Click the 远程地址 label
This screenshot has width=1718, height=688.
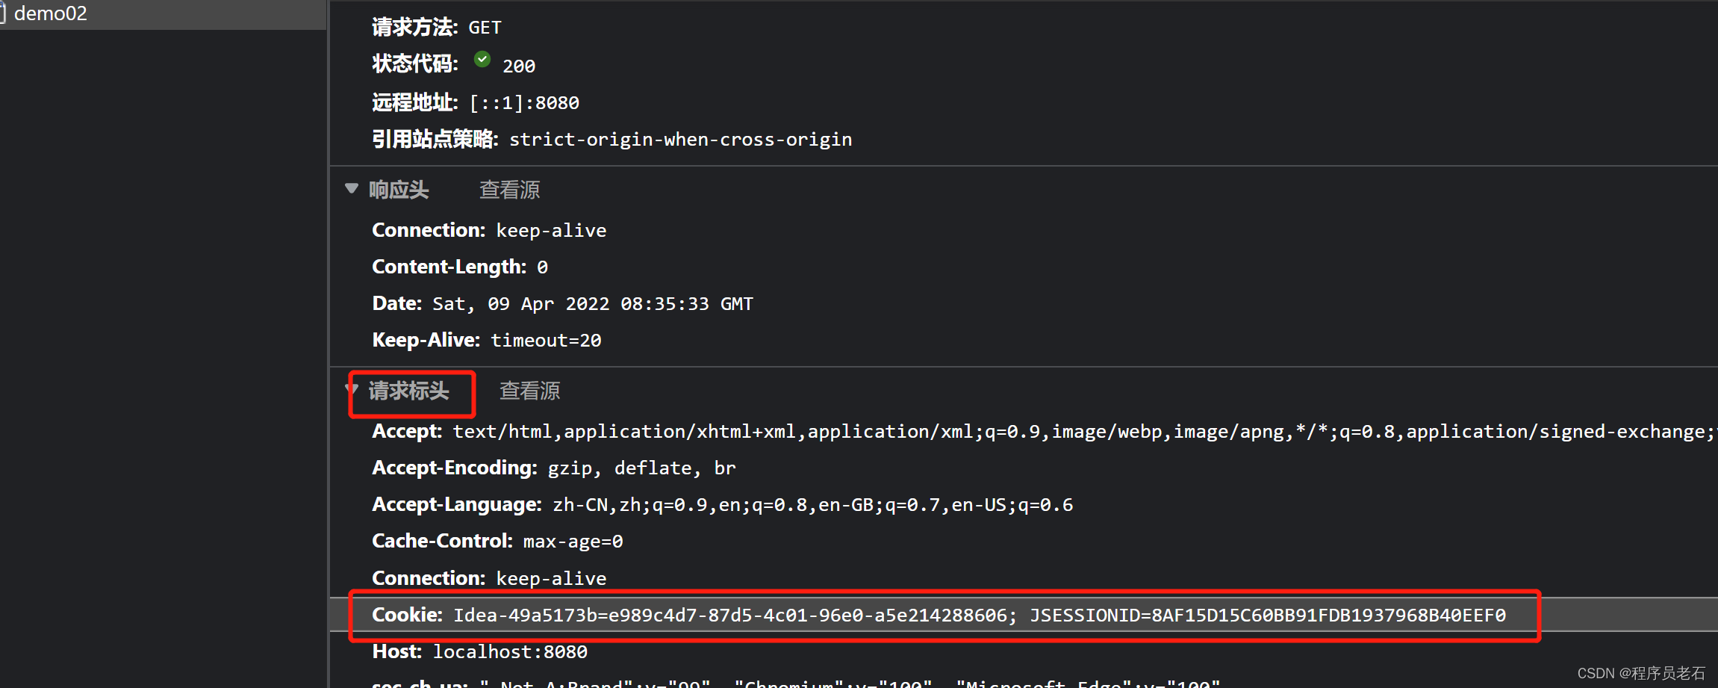pyautogui.click(x=415, y=102)
